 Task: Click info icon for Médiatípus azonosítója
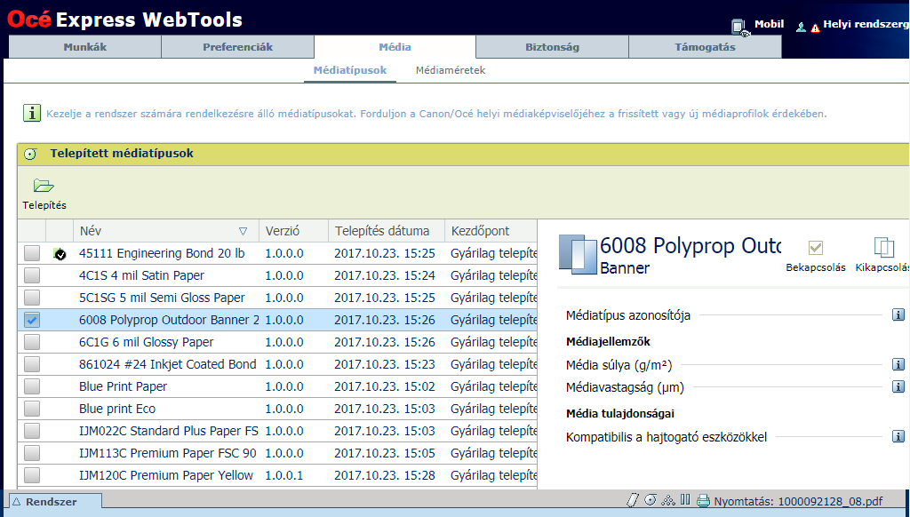898,315
